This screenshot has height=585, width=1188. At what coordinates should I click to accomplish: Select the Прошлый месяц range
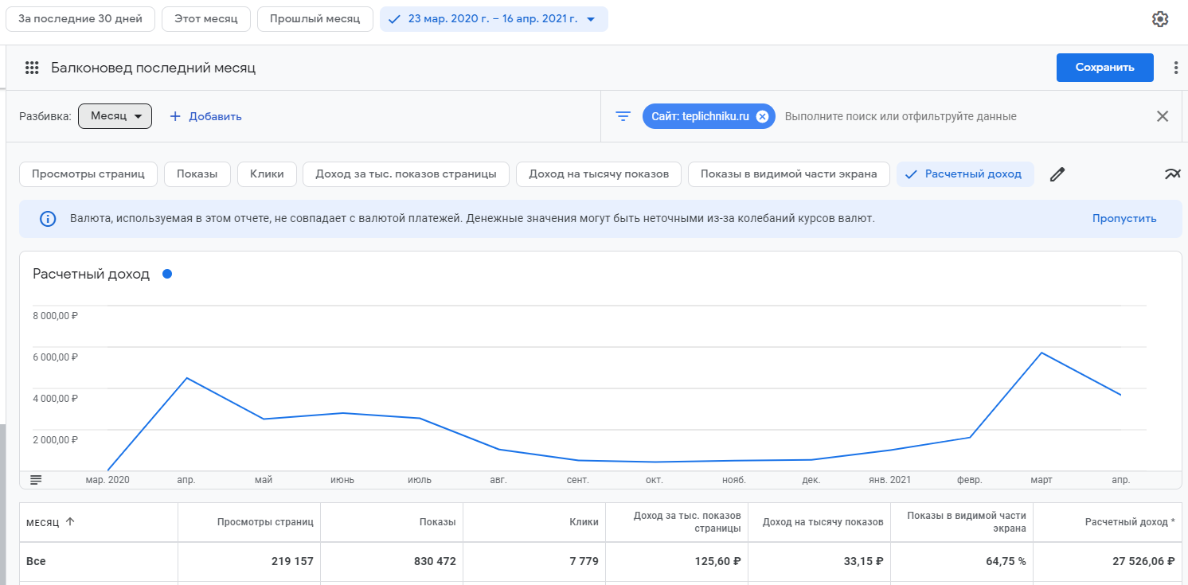315,19
